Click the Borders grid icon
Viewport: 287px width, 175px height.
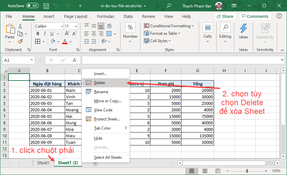[x=37, y=42]
